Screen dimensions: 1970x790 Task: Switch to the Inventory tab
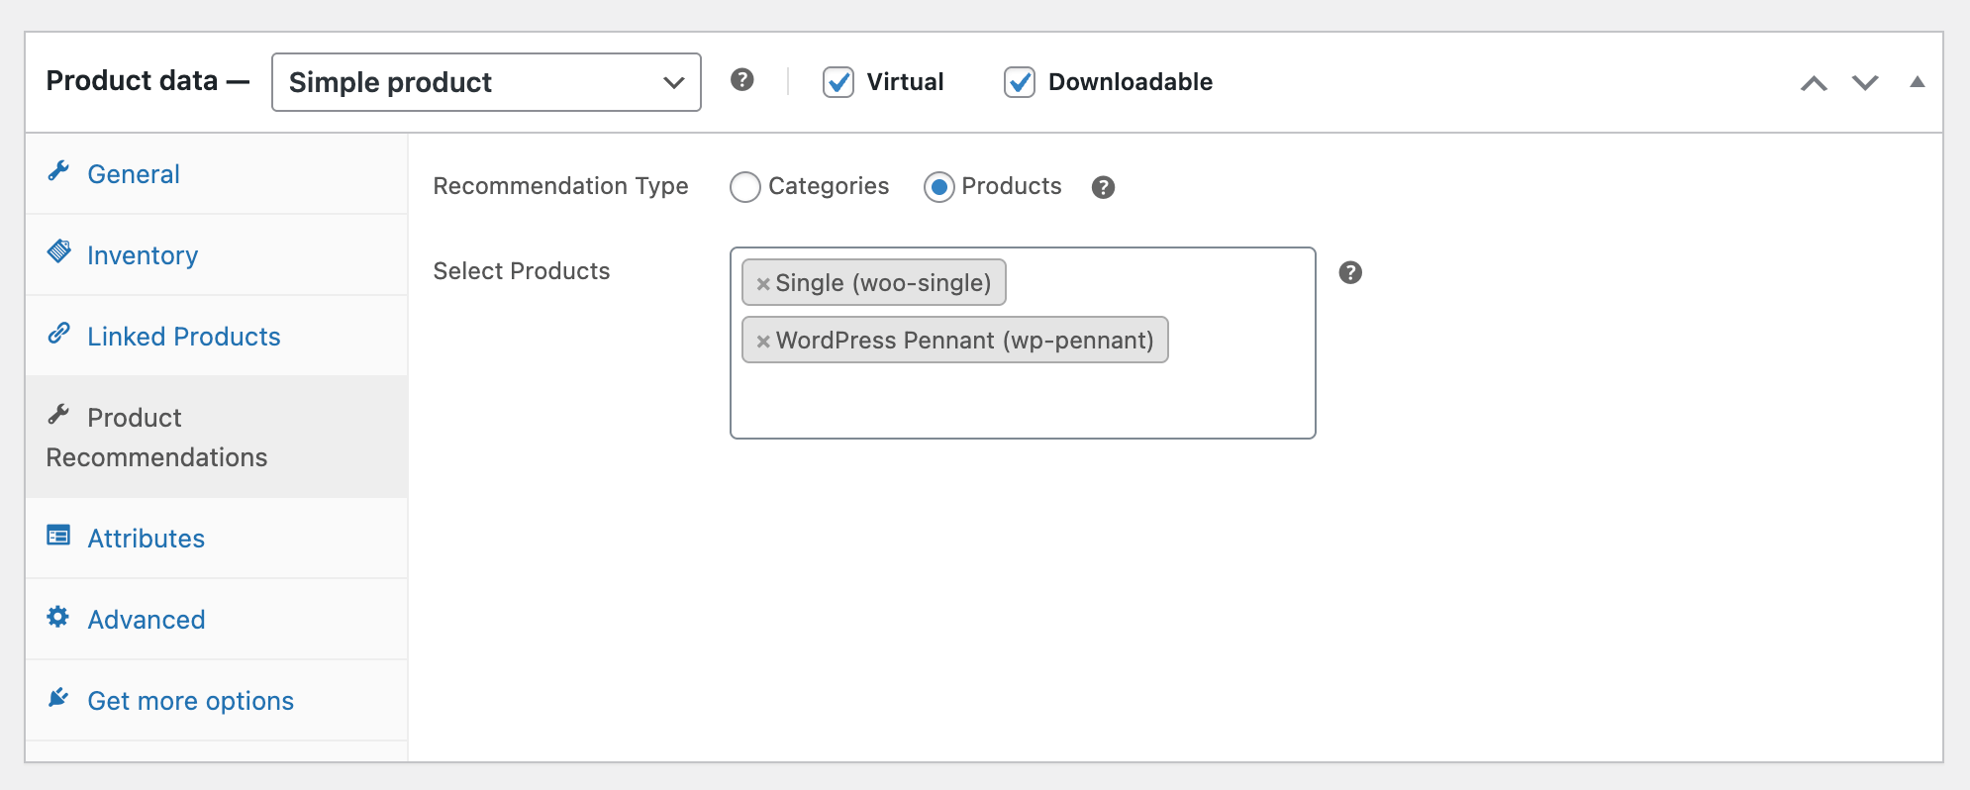click(143, 255)
